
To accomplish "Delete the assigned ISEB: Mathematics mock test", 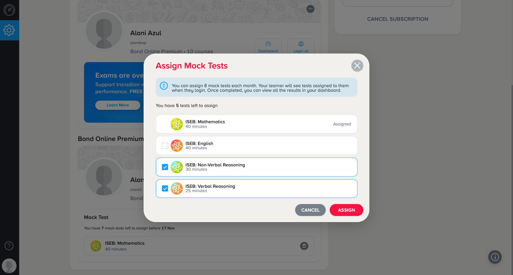I will click(304, 246).
